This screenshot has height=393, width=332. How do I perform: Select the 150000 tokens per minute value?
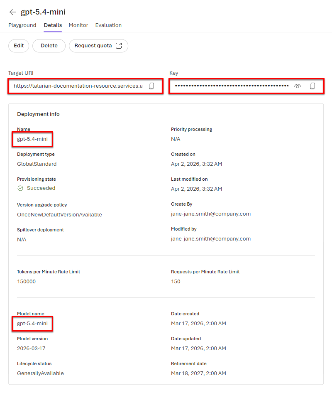26,282
